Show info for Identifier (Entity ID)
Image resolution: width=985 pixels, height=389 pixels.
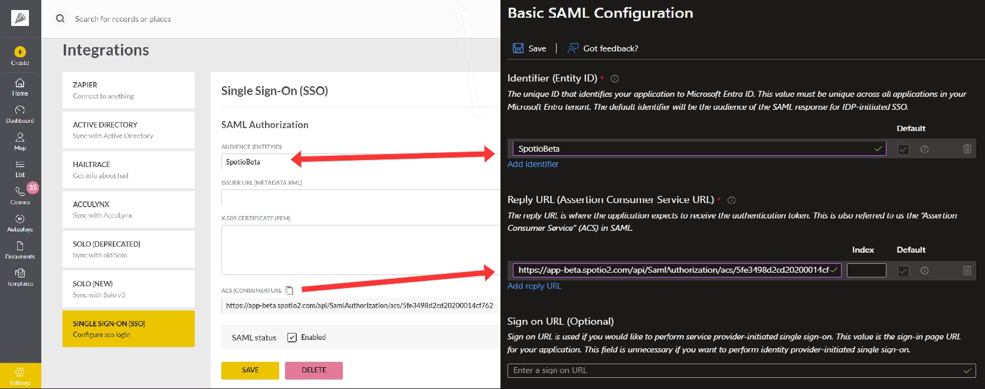(x=614, y=79)
